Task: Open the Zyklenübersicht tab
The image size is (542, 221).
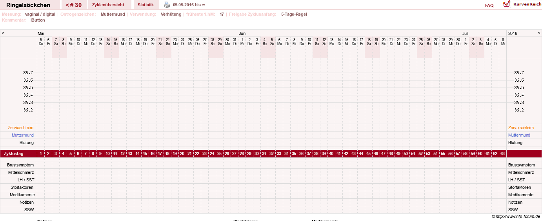Action: click(x=108, y=5)
